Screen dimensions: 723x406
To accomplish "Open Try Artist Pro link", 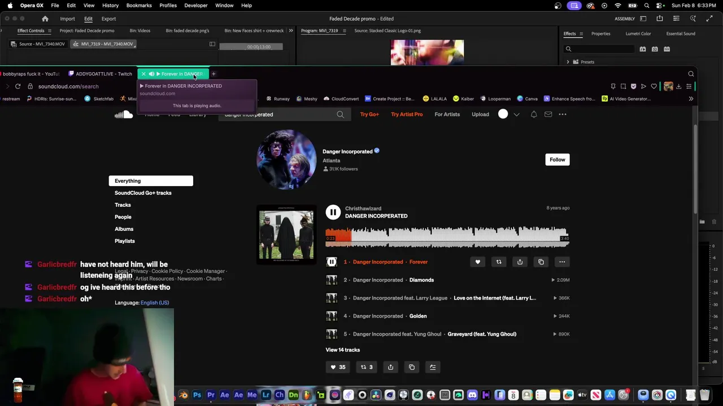I will pos(407,114).
